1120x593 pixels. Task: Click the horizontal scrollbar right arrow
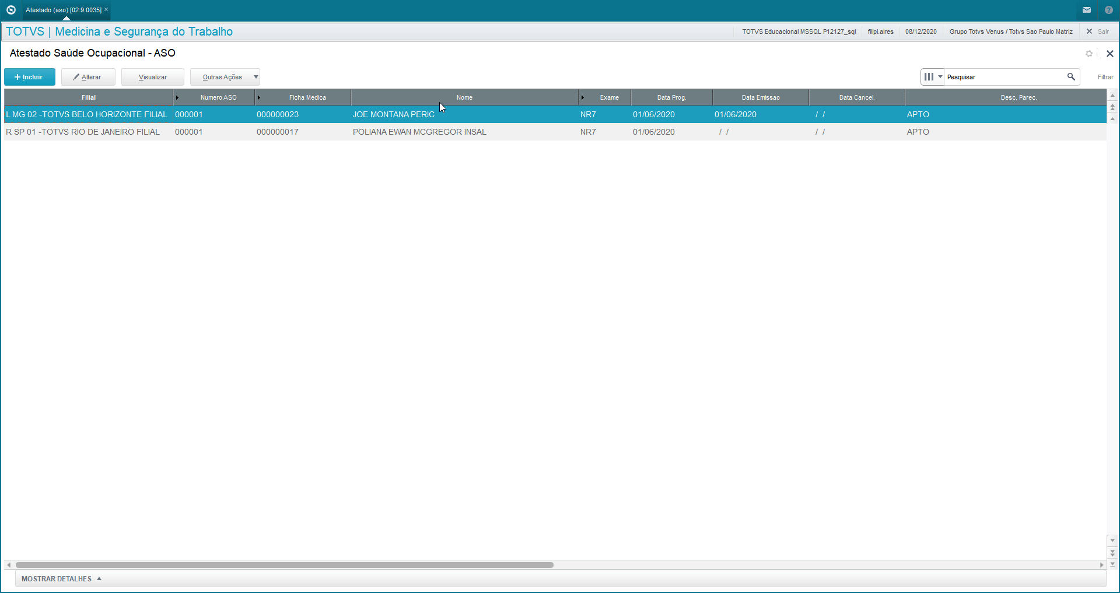click(1101, 565)
